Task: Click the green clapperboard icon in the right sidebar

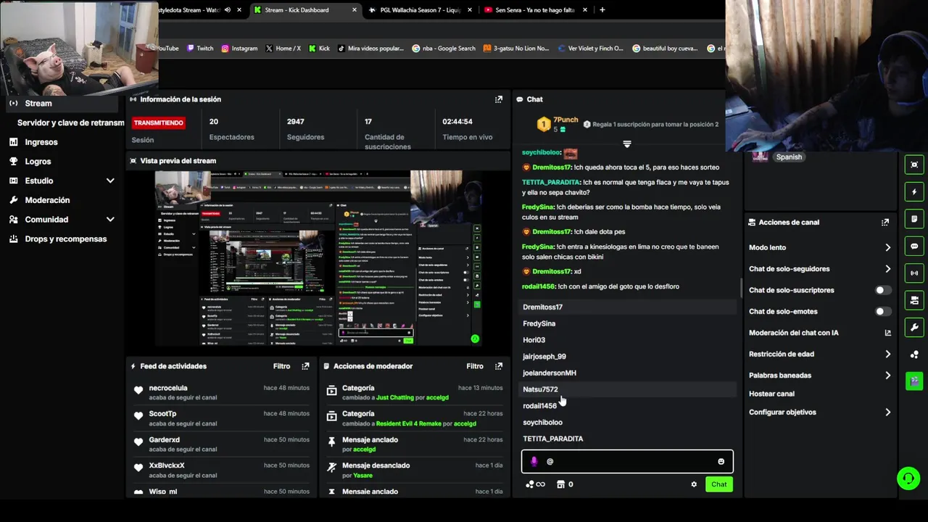Action: [x=914, y=381]
